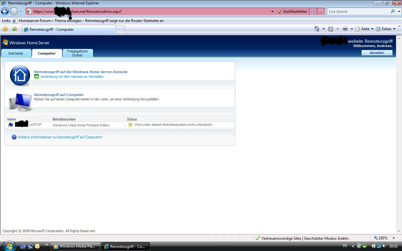Image resolution: width=402 pixels, height=251 pixels.
Task: Click the volume speaker tray icon
Action: click(x=384, y=246)
